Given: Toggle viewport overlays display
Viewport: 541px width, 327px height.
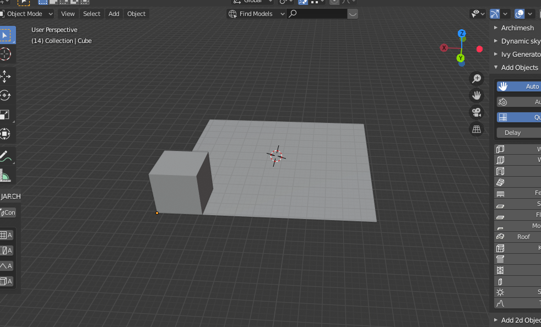Looking at the screenshot, I should [520, 14].
